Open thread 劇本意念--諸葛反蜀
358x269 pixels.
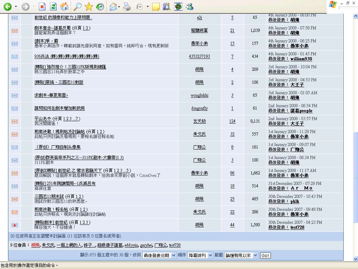[52, 28]
